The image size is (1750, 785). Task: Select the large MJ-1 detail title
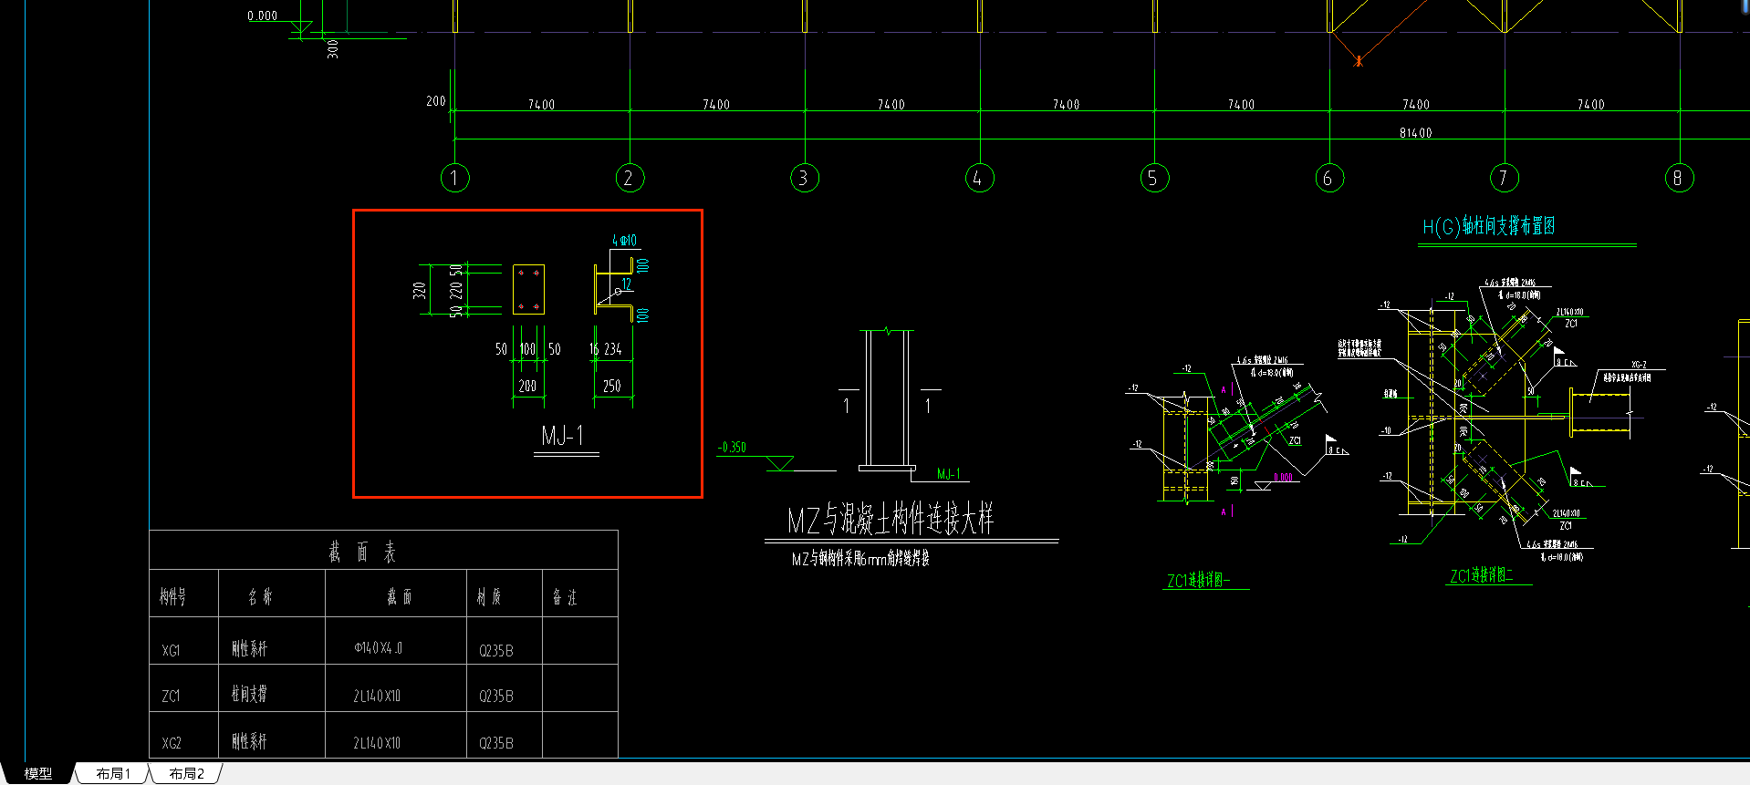(x=562, y=436)
